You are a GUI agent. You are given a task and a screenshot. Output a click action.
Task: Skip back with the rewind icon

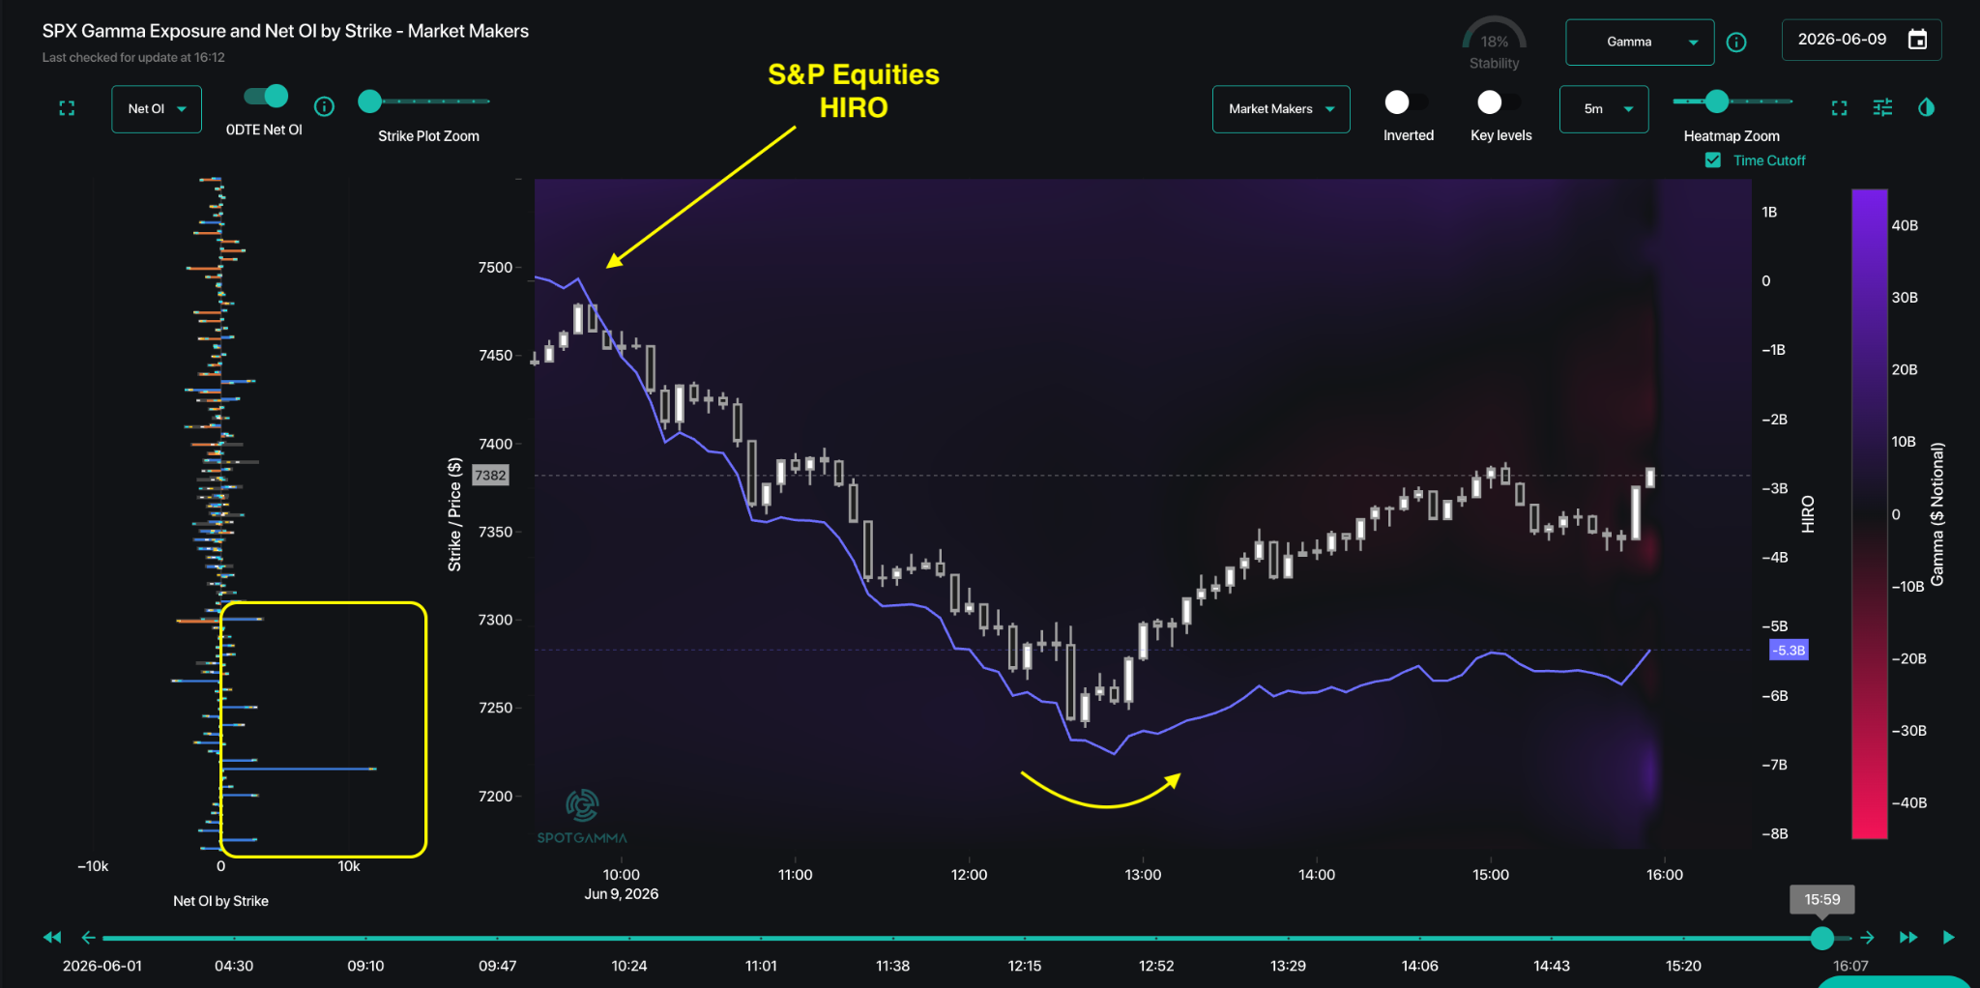pyautogui.click(x=52, y=937)
